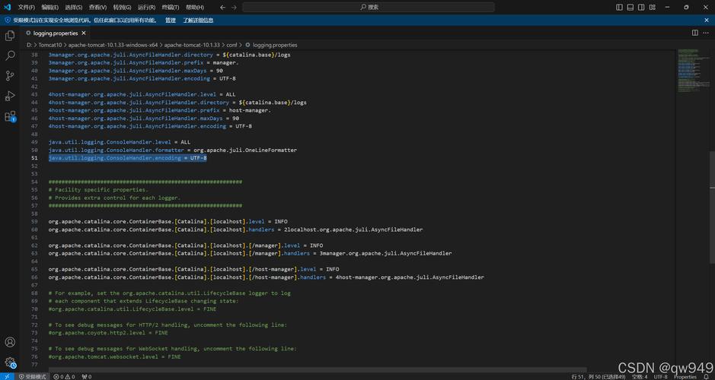Open the Explorer view in activity bar
Screen dimensions: 715x380
[10, 36]
